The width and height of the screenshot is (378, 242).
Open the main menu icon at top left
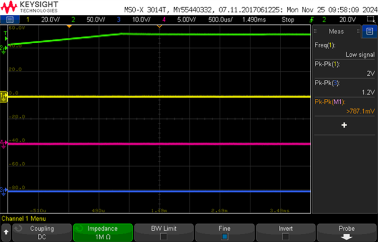[x=10, y=20]
